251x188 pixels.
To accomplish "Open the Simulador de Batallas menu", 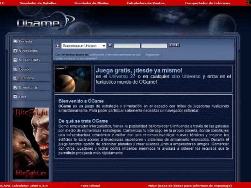I will [38, 3].
